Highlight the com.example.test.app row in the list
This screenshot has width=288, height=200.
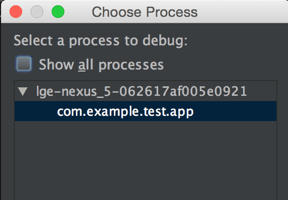(146, 111)
